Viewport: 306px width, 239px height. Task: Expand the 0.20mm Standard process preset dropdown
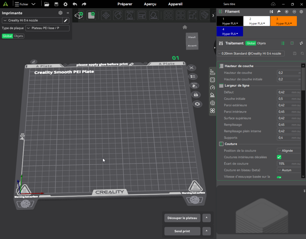[251, 54]
